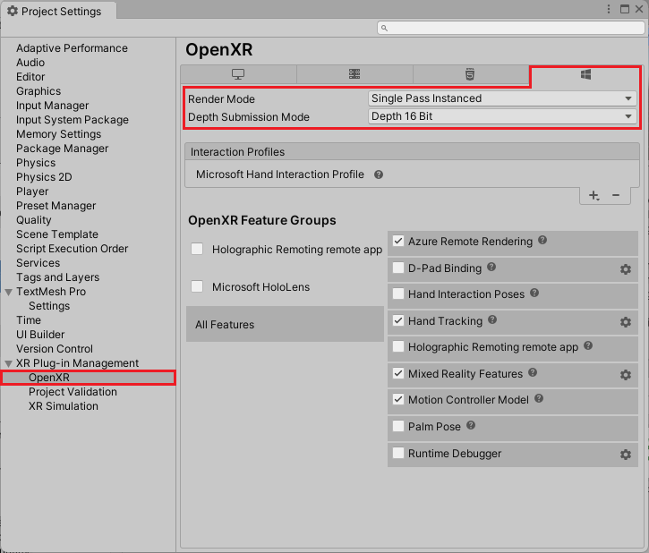Open Tags and Layers settings
The image size is (649, 553).
[x=57, y=277]
